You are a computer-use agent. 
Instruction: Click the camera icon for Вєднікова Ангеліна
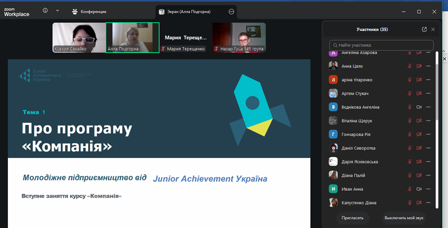click(419, 107)
